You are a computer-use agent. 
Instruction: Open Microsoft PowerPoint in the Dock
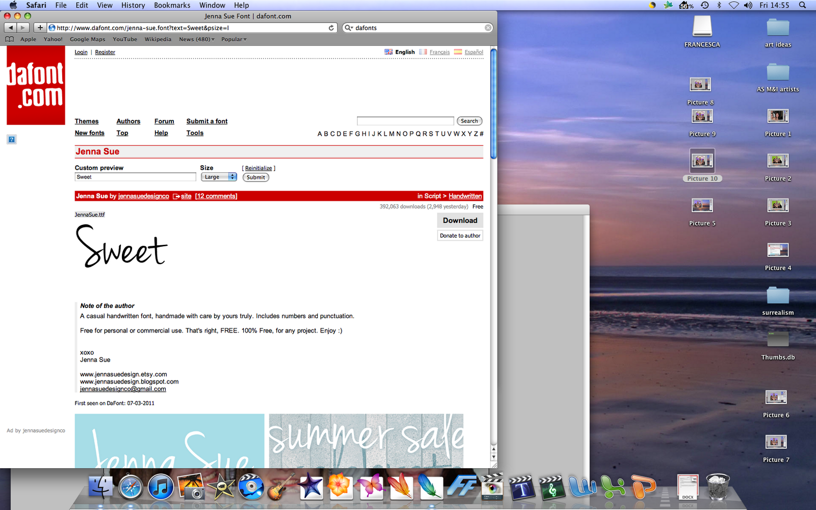pyautogui.click(x=644, y=487)
